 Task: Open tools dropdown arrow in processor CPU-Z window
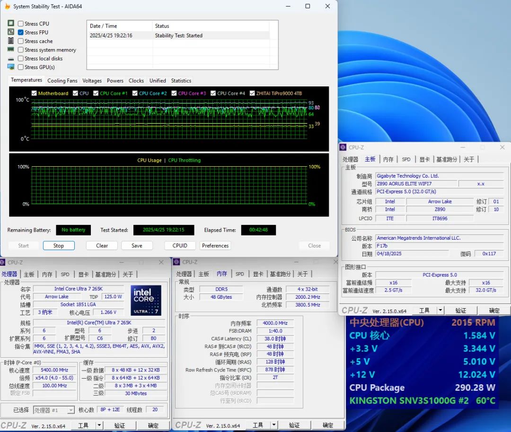(x=99, y=425)
